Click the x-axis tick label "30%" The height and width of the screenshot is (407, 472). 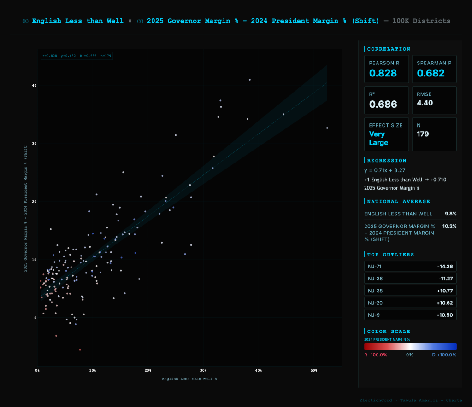203,370
